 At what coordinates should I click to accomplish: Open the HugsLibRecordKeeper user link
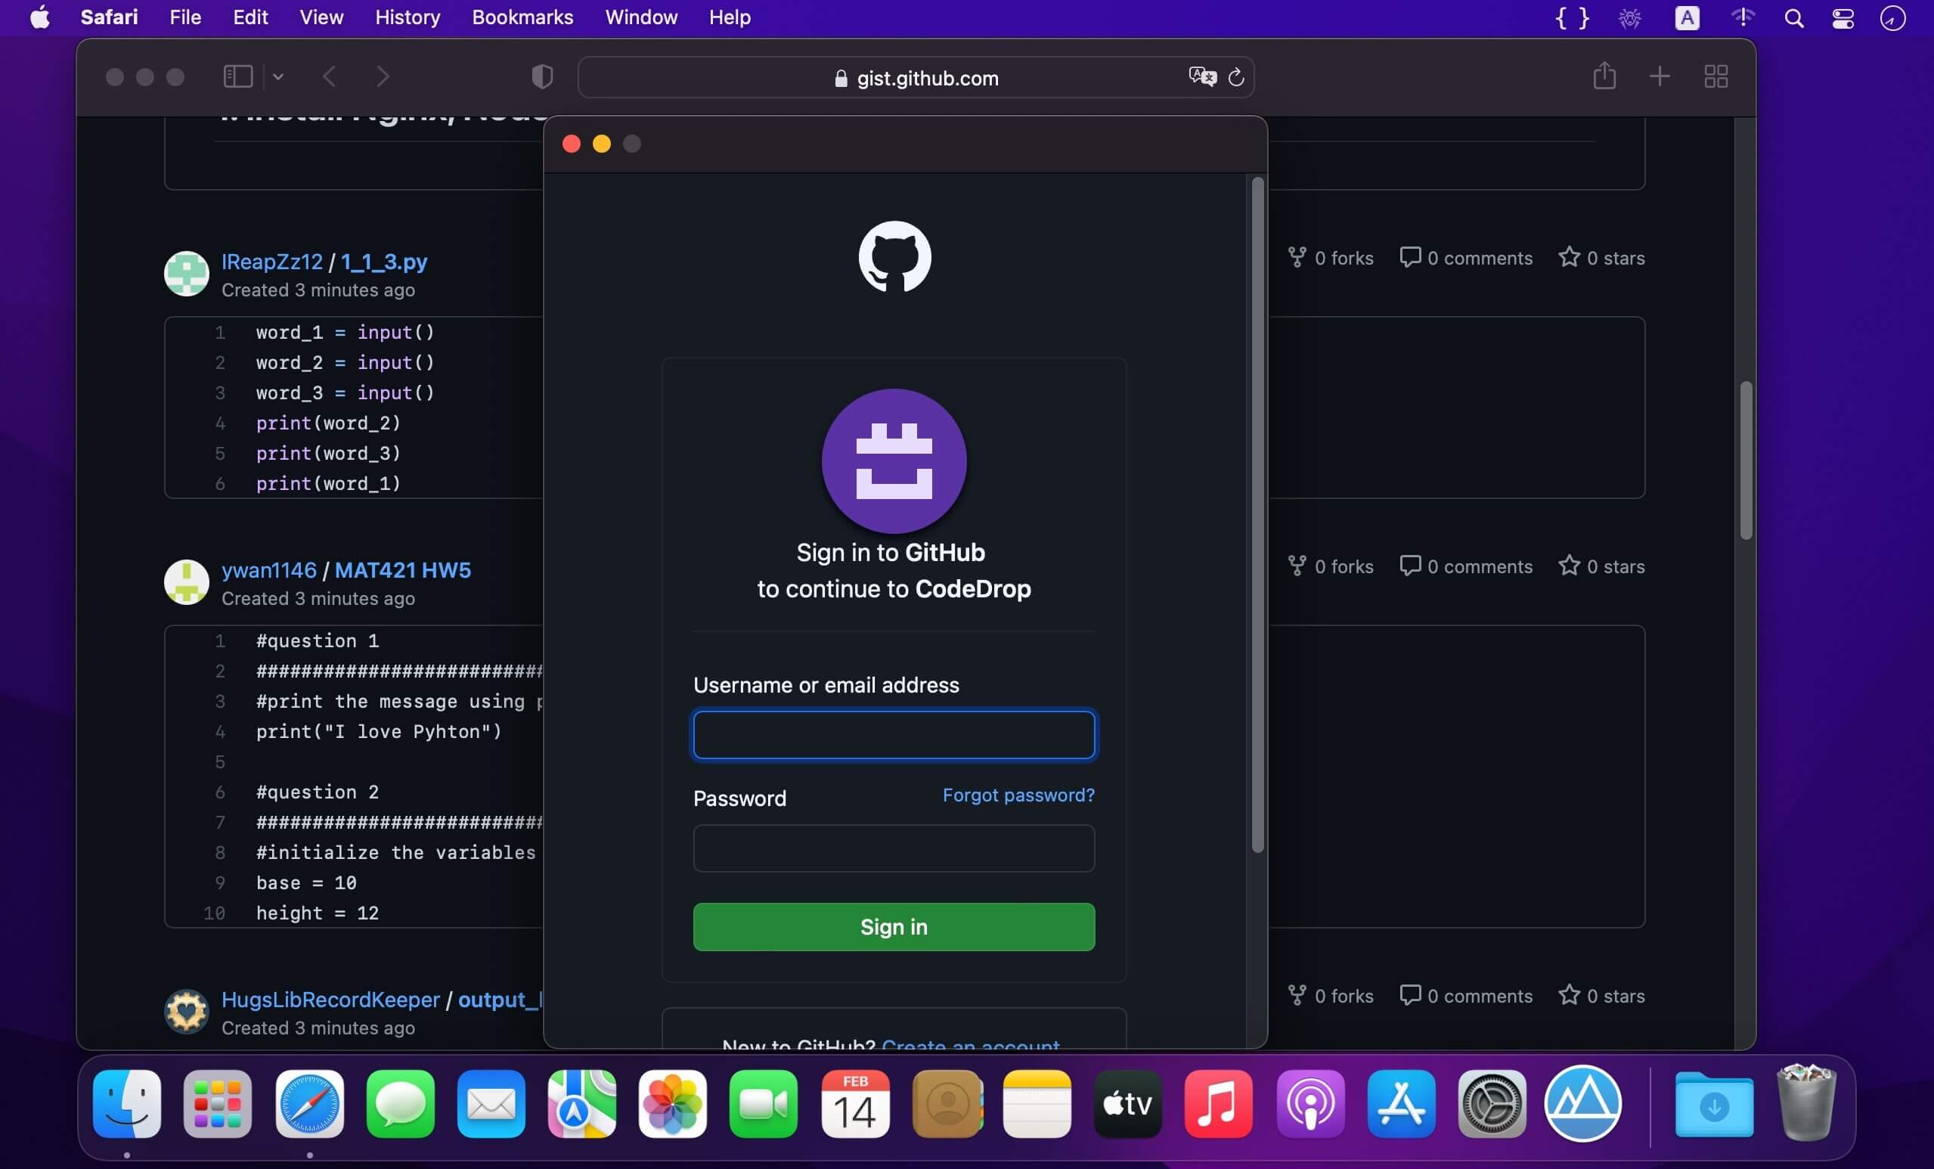point(330,1000)
